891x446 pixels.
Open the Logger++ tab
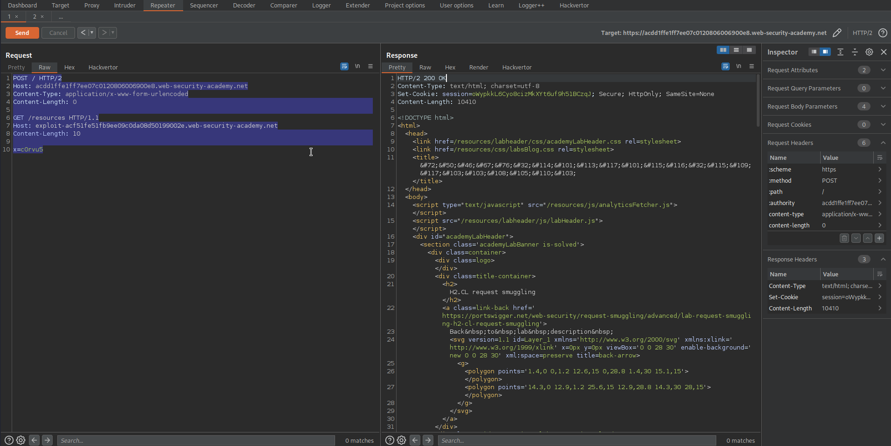(531, 5)
